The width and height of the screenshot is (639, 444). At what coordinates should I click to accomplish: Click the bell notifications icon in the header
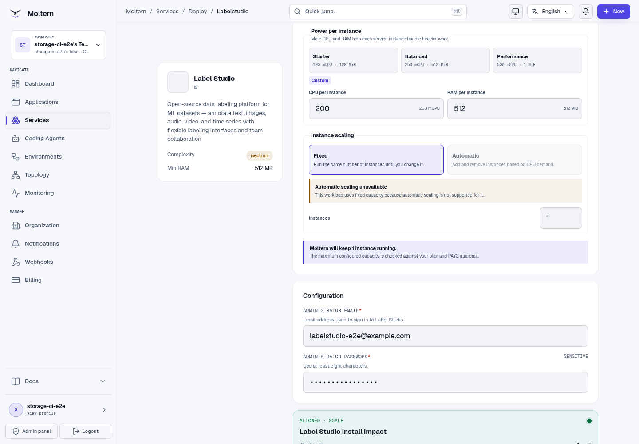(586, 12)
